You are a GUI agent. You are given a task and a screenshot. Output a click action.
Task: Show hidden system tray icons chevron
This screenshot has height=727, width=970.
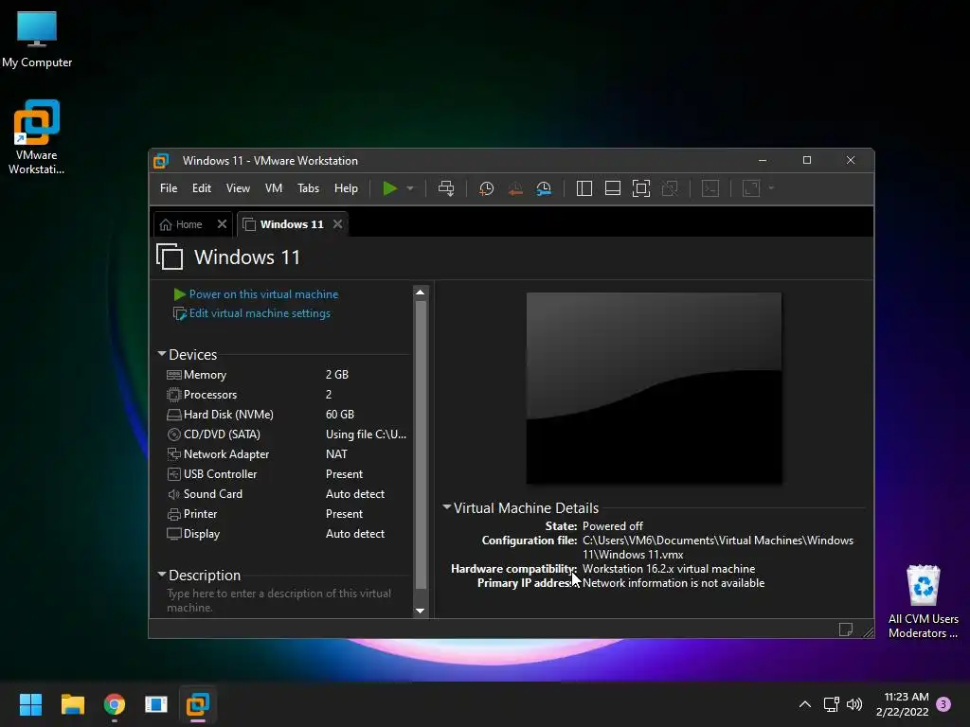coord(805,704)
